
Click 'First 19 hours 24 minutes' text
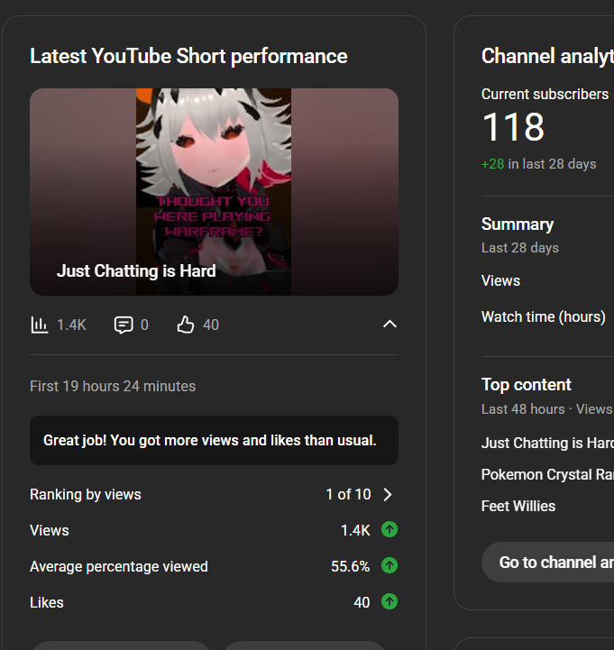point(113,386)
